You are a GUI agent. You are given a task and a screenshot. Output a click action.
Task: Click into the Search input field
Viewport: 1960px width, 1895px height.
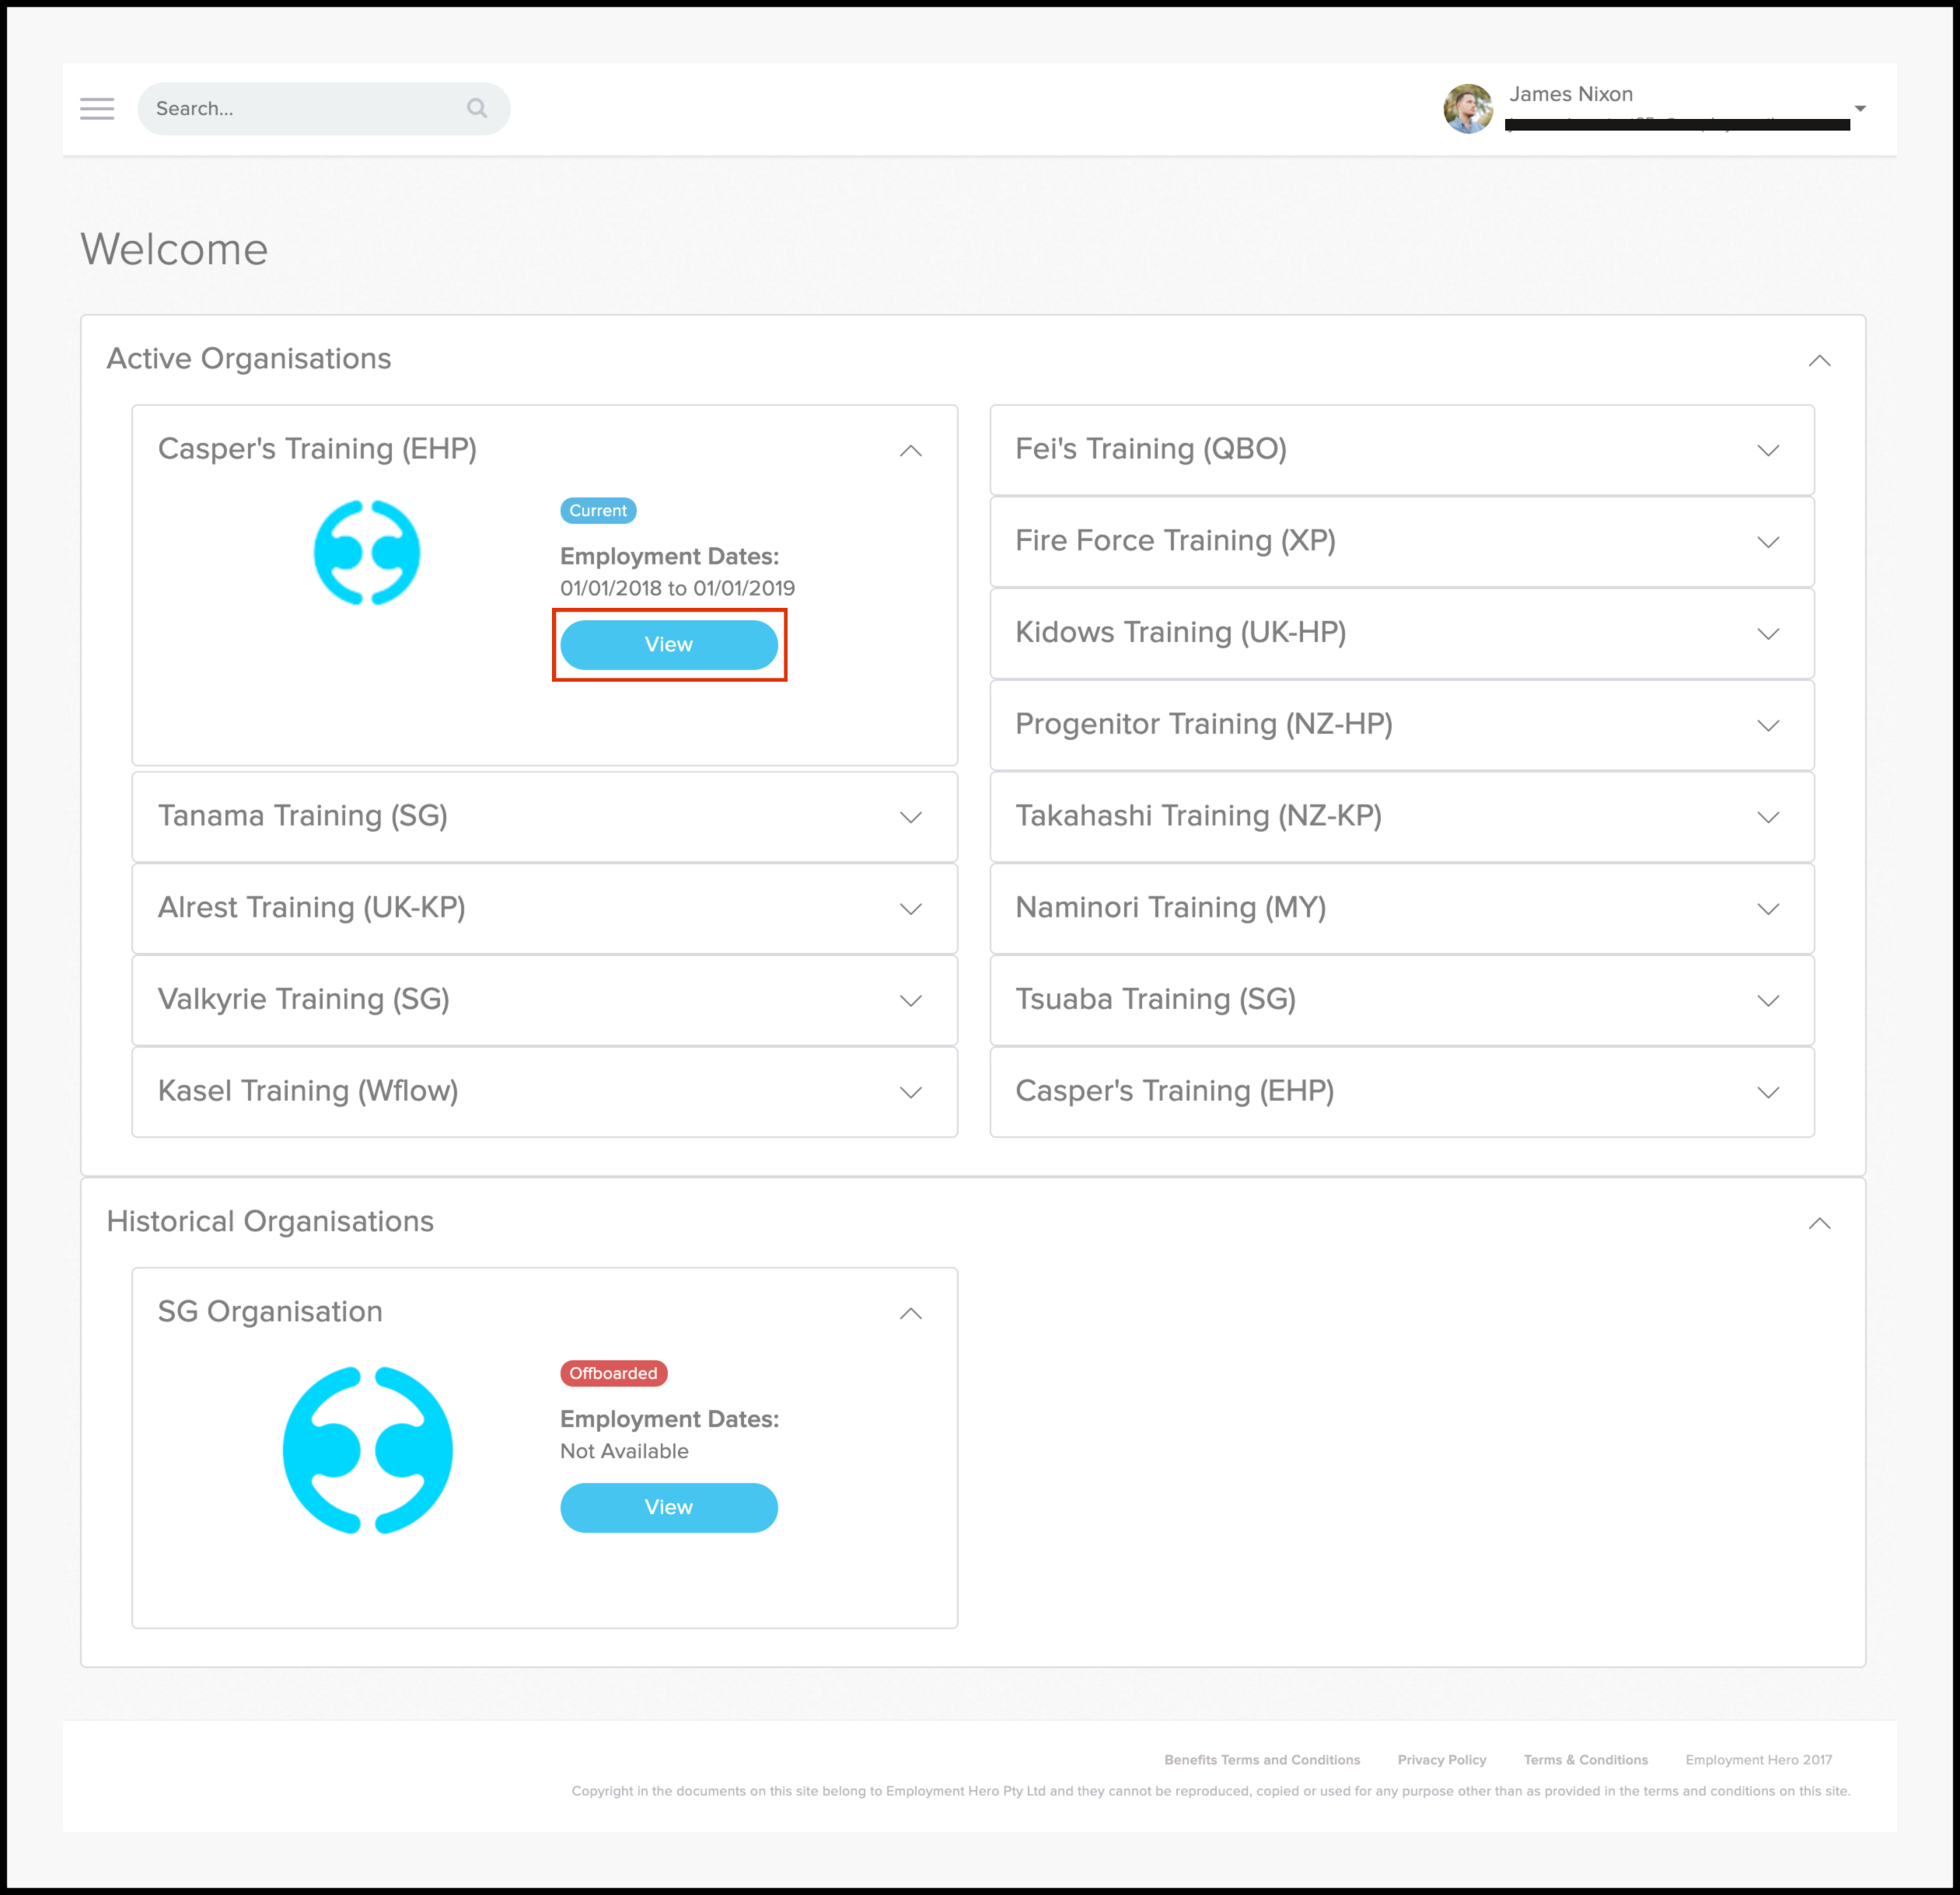(x=300, y=109)
